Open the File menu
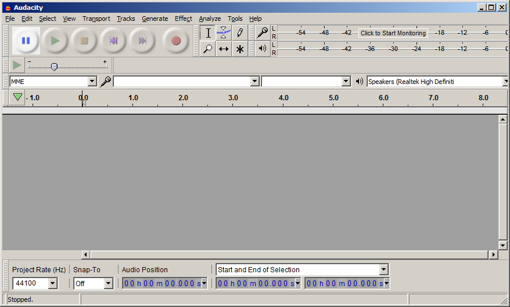Screen dimensions: 510x307 coord(10,19)
